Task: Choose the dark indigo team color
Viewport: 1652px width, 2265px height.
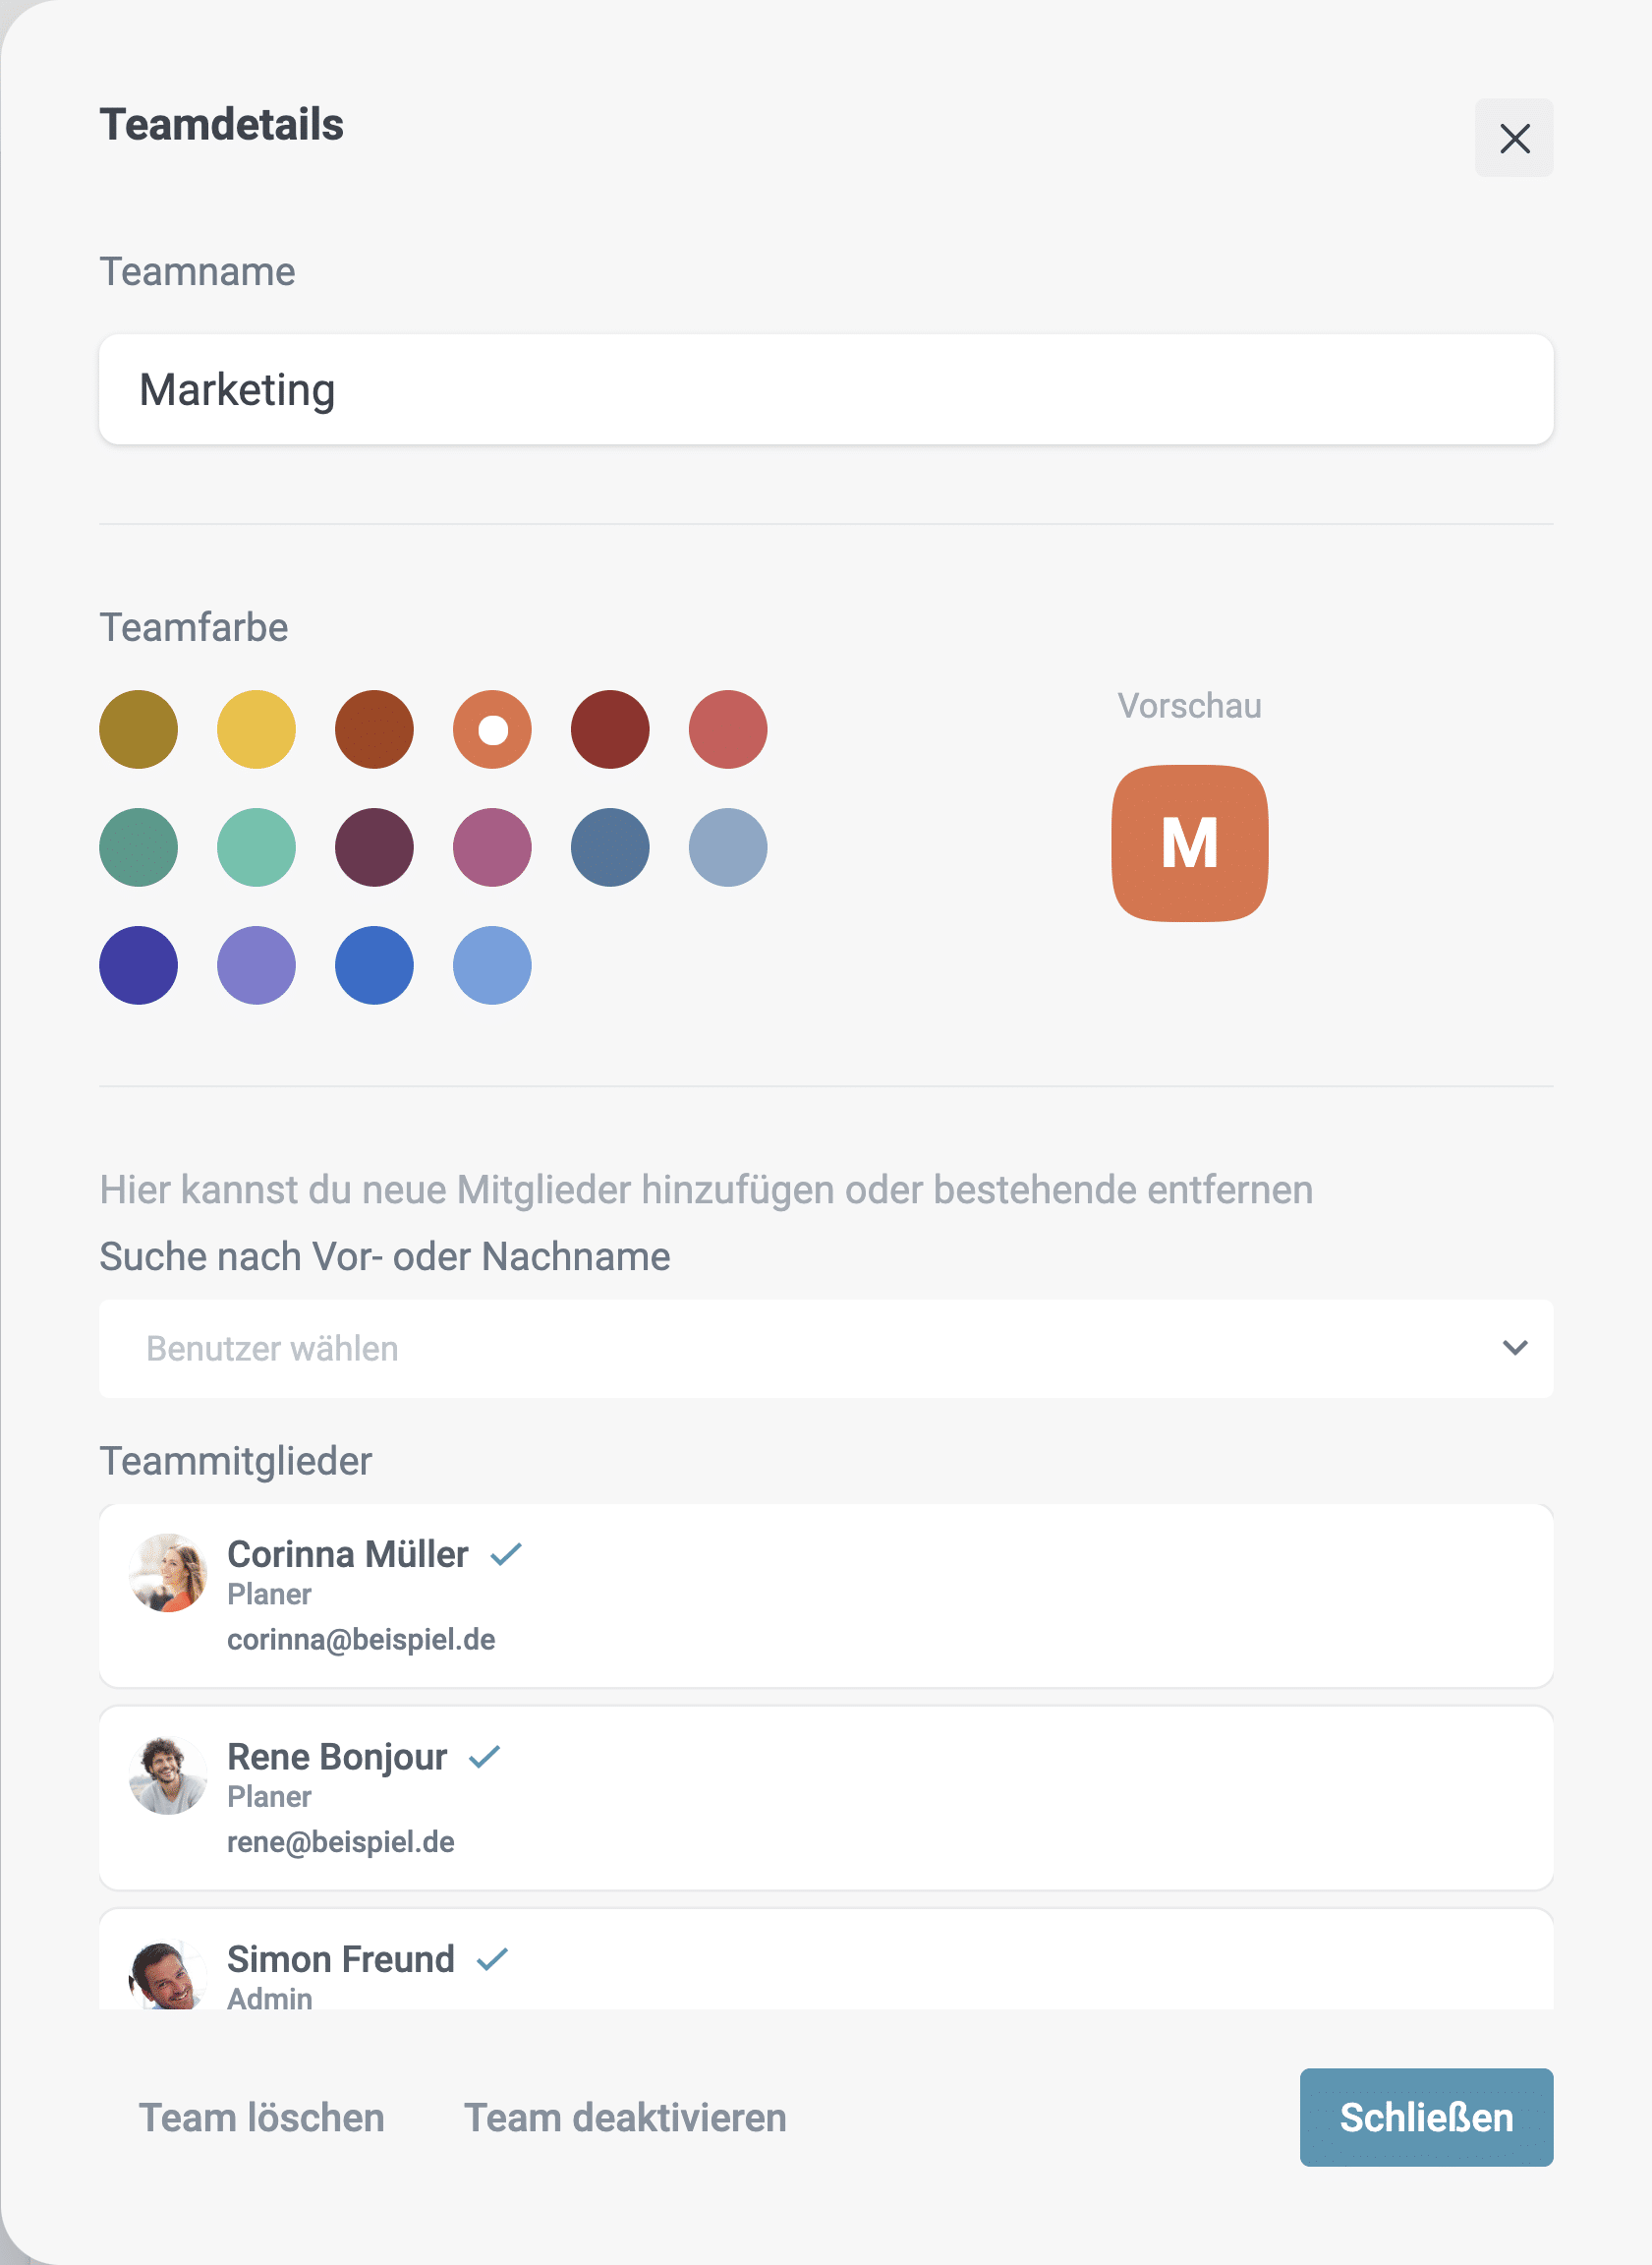Action: pos(138,965)
